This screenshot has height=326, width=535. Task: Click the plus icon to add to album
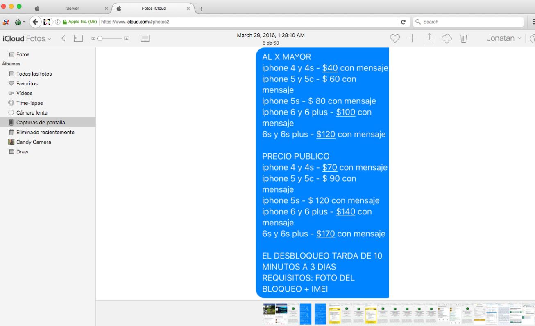click(x=412, y=38)
